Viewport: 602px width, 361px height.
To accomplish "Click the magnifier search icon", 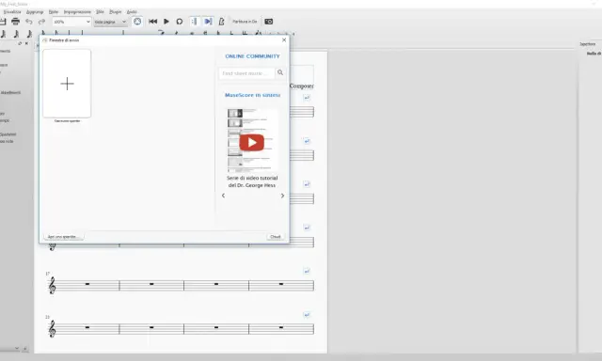I will [280, 72].
